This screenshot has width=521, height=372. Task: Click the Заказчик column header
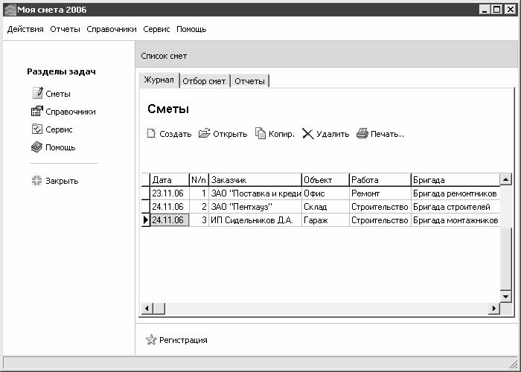coord(255,180)
